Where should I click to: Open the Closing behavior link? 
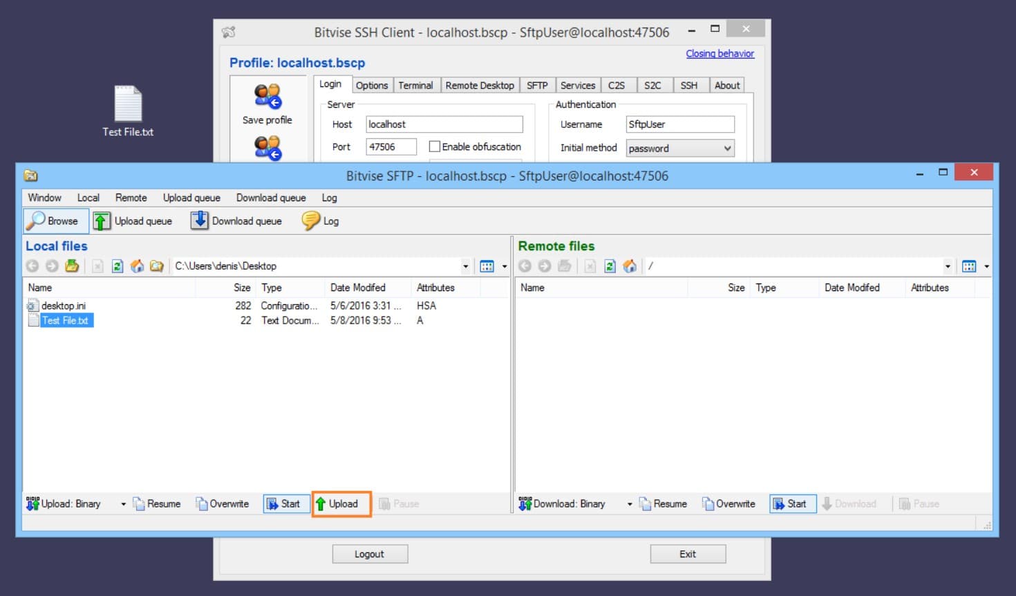click(x=720, y=53)
